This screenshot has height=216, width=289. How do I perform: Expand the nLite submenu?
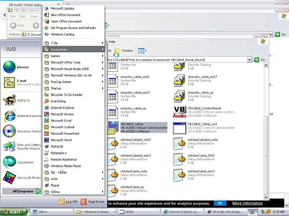pos(74,179)
